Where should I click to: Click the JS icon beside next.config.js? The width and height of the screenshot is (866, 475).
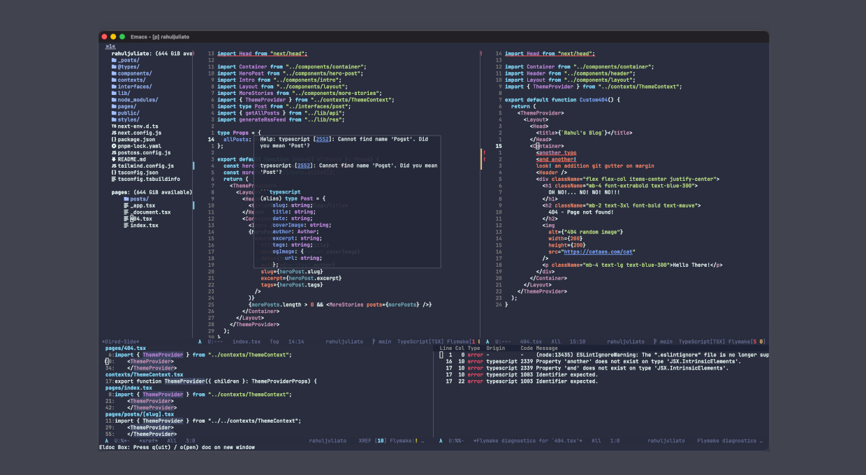coord(114,133)
